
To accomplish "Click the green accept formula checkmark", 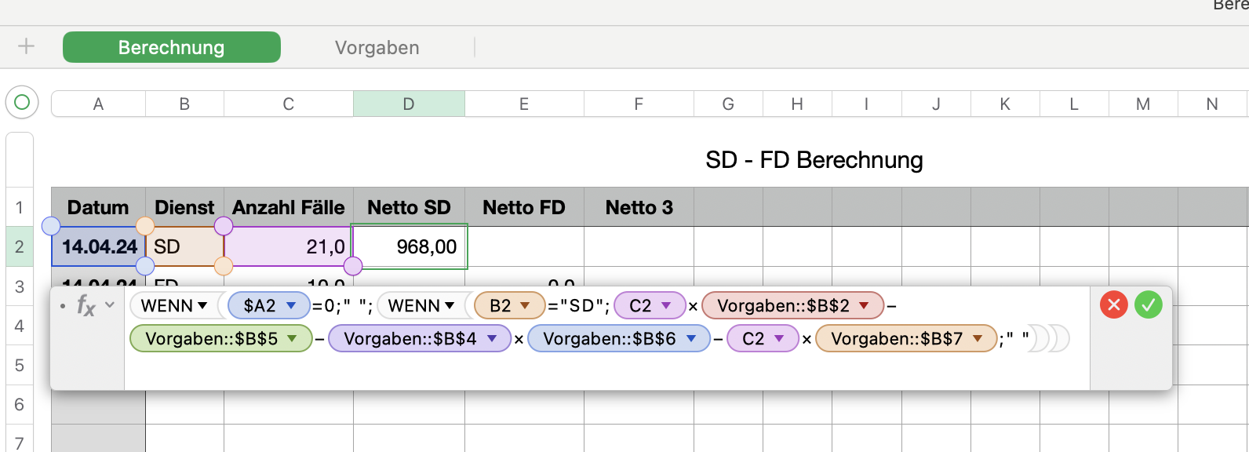I will 1148,304.
